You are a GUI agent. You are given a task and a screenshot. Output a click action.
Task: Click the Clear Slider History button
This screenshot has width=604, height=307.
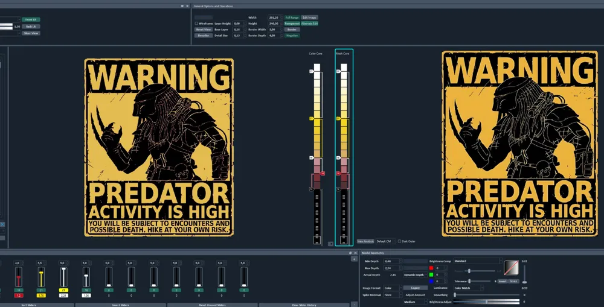tap(304, 305)
